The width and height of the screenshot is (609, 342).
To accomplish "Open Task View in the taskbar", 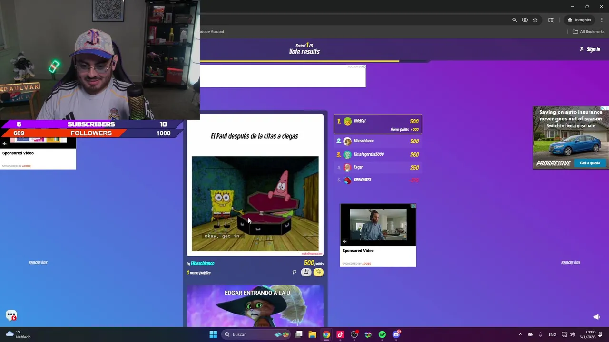I will click(299, 334).
